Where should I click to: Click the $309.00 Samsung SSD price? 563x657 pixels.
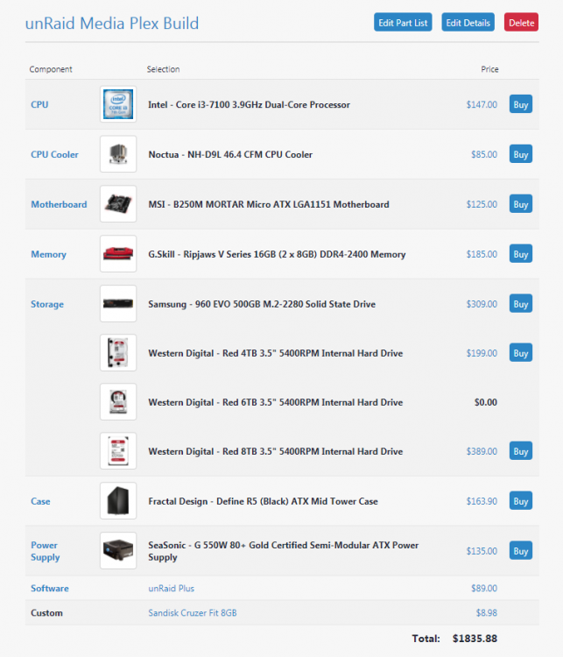[482, 304]
